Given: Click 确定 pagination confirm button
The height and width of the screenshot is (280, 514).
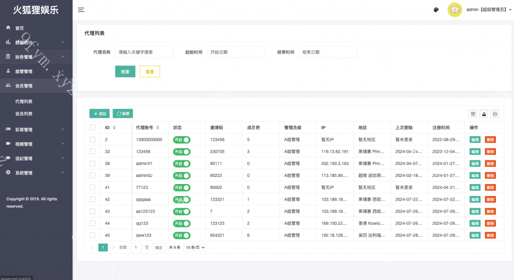Looking at the screenshot, I should pos(159,247).
